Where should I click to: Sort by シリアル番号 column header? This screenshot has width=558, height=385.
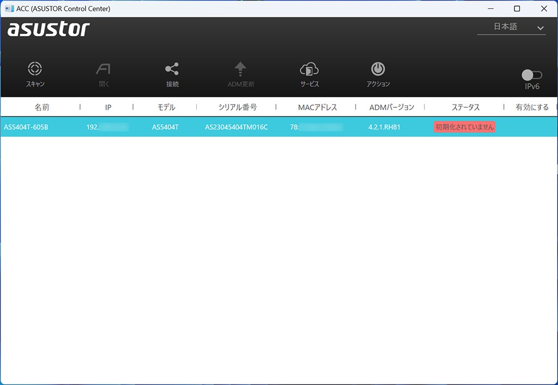pyautogui.click(x=238, y=107)
